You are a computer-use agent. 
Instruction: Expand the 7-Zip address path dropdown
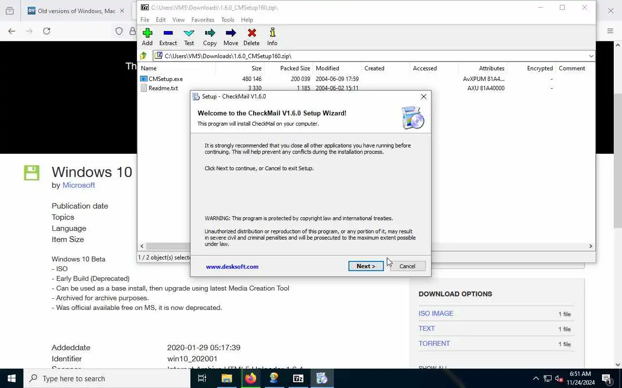point(591,56)
